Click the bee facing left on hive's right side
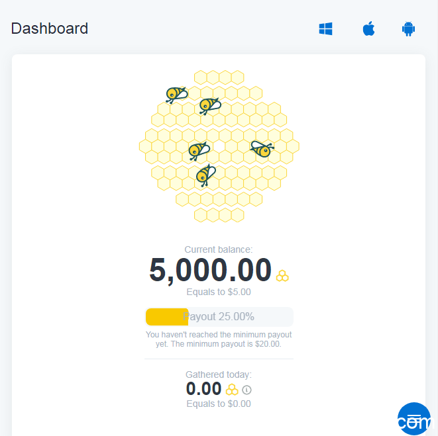The height and width of the screenshot is (436, 438). (x=262, y=149)
